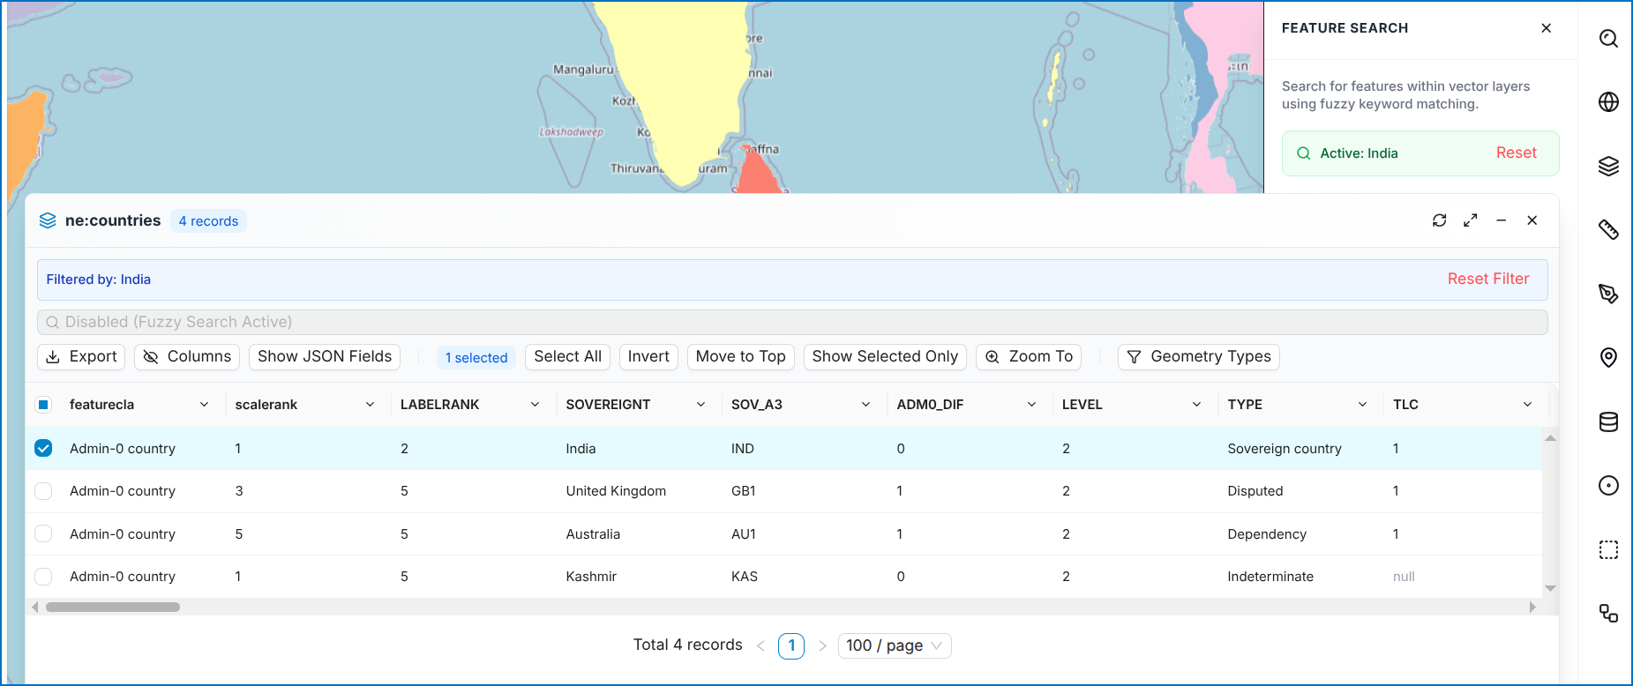Viewport: 1633px width, 686px height.
Task: Toggle the header select-all checkbox
Action: click(x=43, y=405)
